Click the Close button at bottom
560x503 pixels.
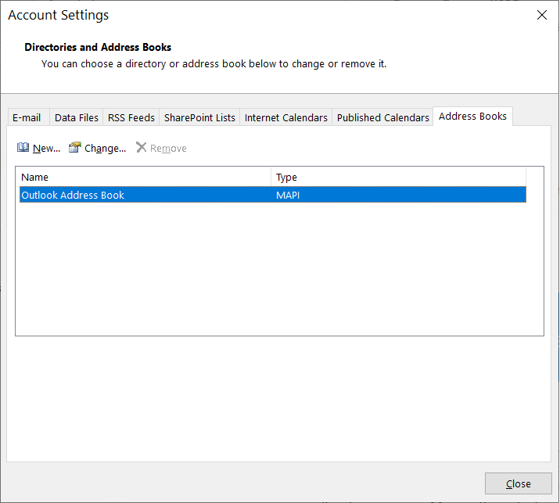tap(519, 483)
